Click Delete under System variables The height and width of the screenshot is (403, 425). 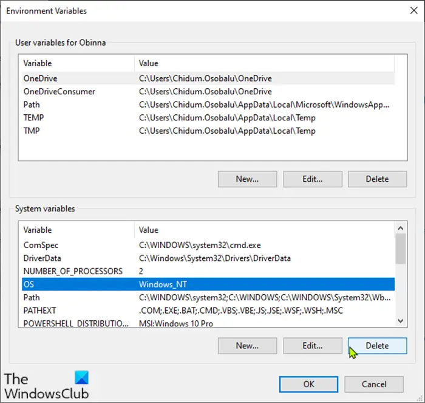tap(377, 346)
